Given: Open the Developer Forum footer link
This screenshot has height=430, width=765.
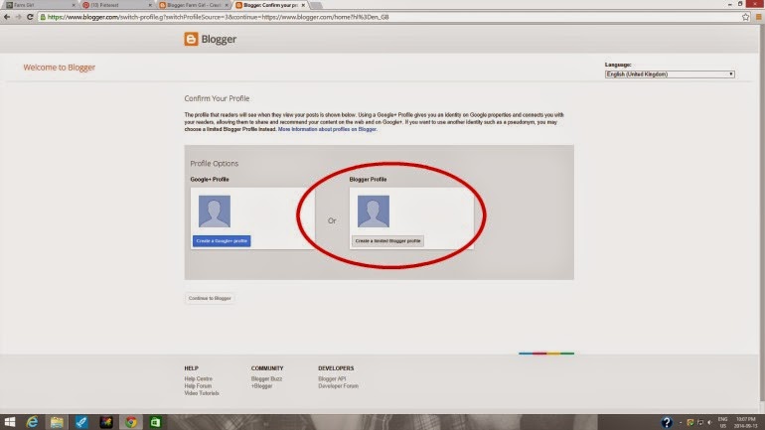Looking at the screenshot, I should point(338,386).
